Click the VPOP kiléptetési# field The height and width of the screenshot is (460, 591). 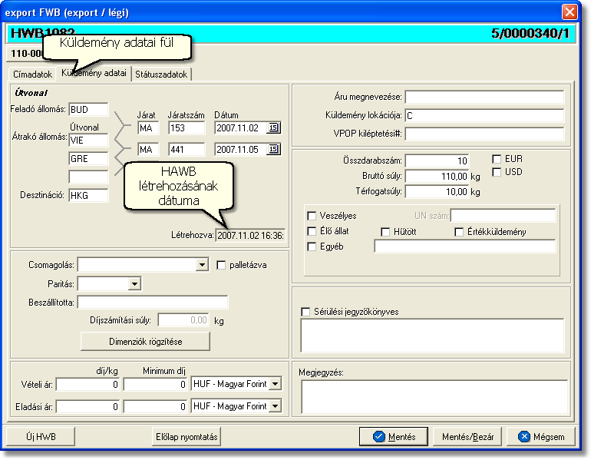(484, 134)
